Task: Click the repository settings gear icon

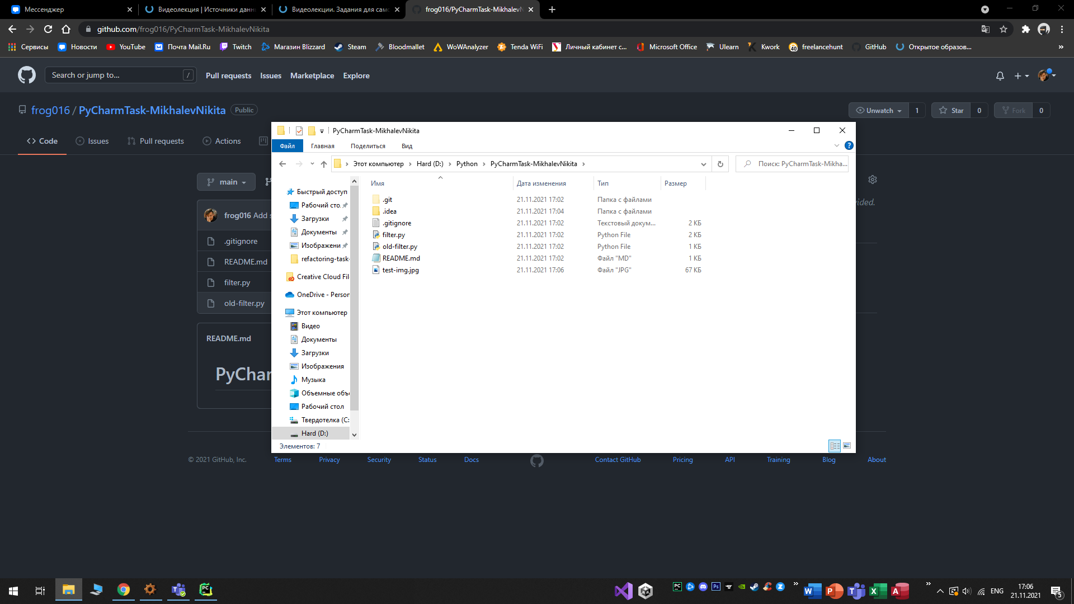Action: click(x=873, y=180)
